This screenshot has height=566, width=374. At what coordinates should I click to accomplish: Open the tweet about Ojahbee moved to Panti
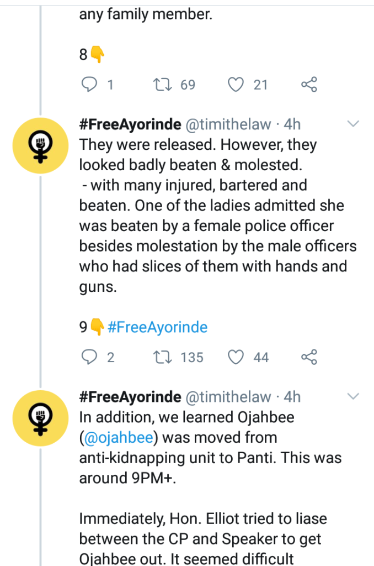pos(210,448)
